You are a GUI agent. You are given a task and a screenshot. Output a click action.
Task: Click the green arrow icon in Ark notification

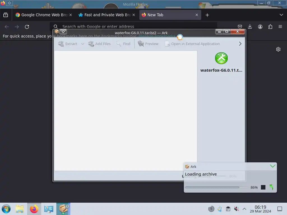click(x=271, y=187)
